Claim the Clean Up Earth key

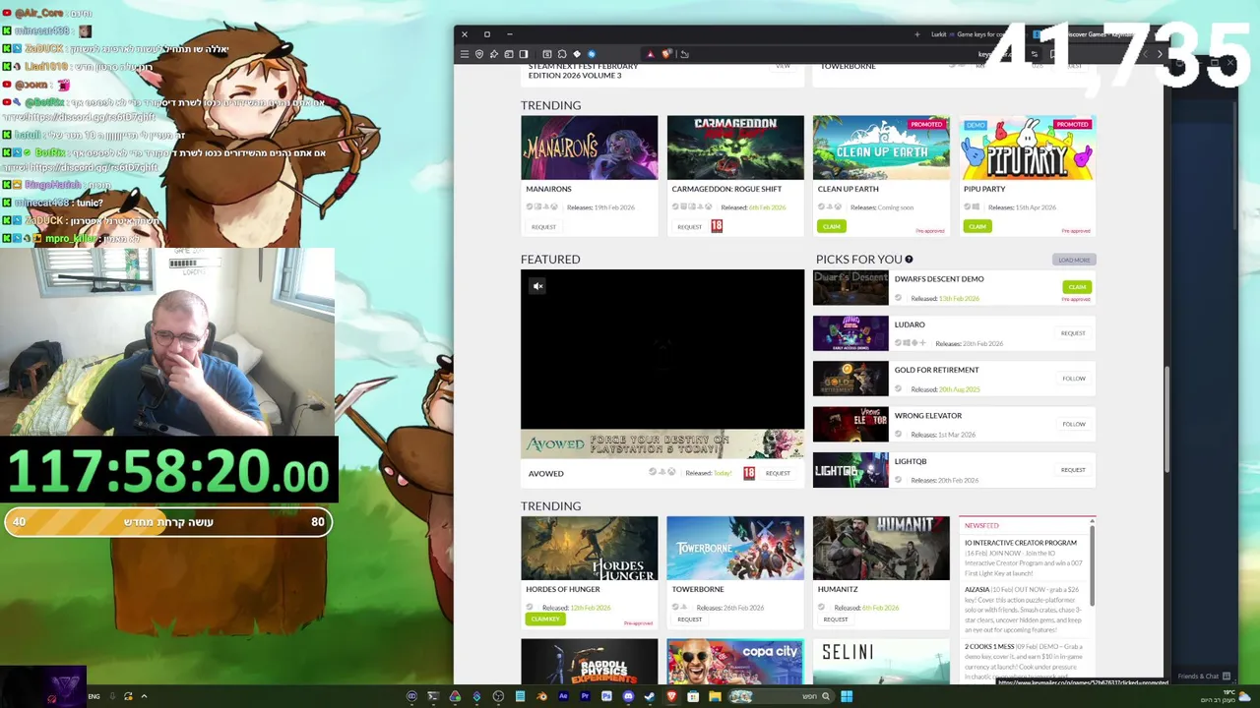832,226
